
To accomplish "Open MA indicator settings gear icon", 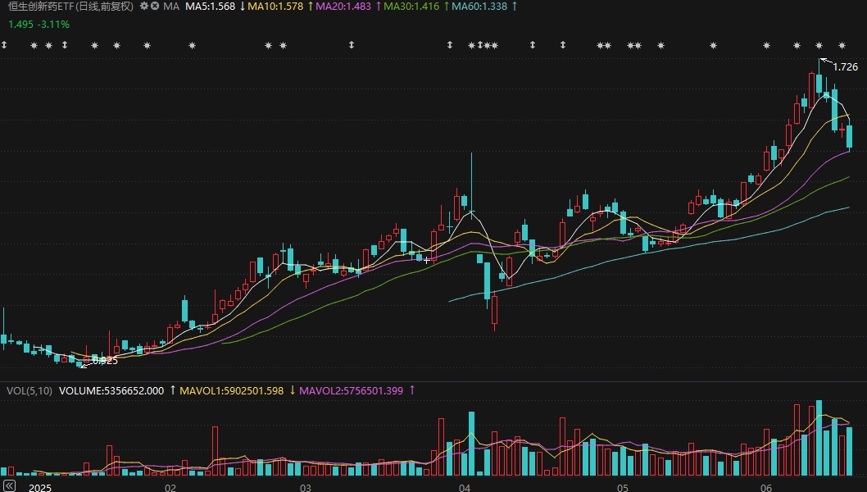I will (x=143, y=6).
